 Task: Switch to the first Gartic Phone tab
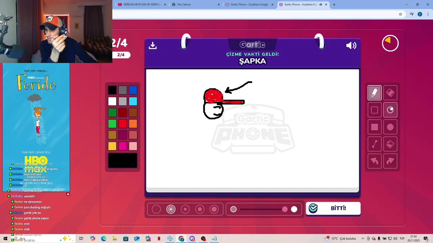coord(250,4)
